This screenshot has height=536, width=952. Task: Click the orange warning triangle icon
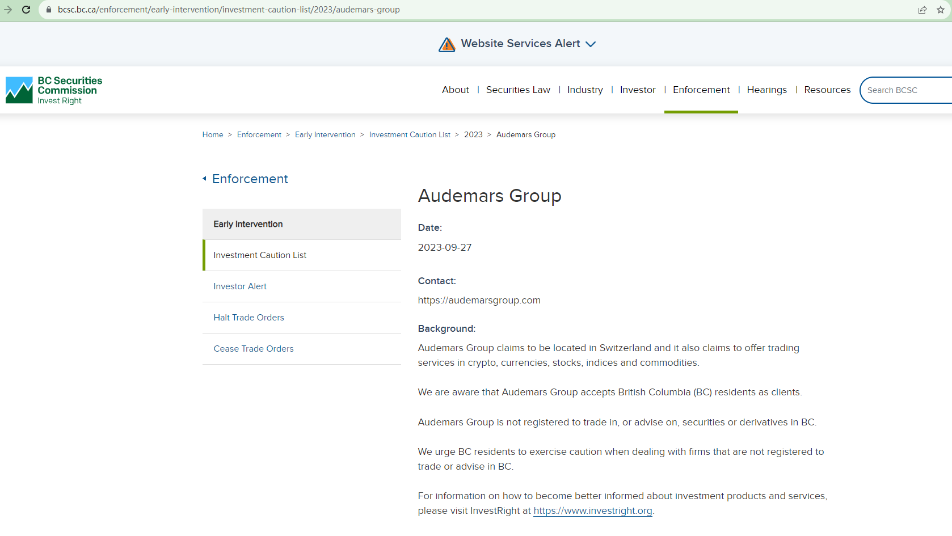[446, 44]
